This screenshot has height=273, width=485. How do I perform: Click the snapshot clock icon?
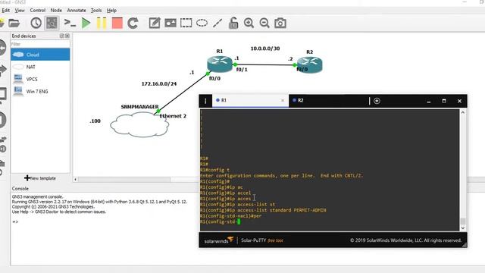[36, 23]
